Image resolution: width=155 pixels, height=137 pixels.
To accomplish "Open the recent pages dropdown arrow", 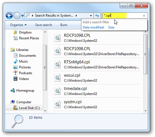I will pyautogui.click(x=23, y=16).
